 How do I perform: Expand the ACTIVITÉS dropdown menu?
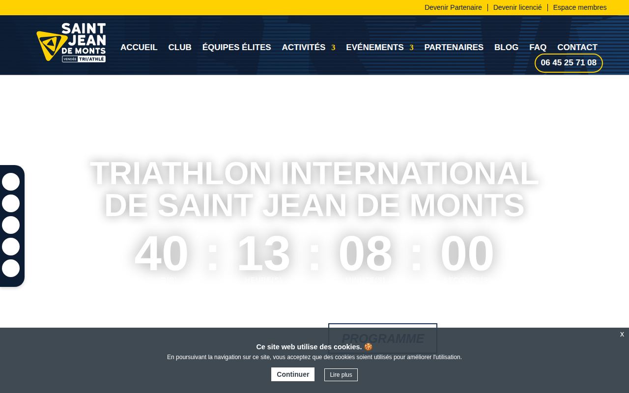click(309, 48)
